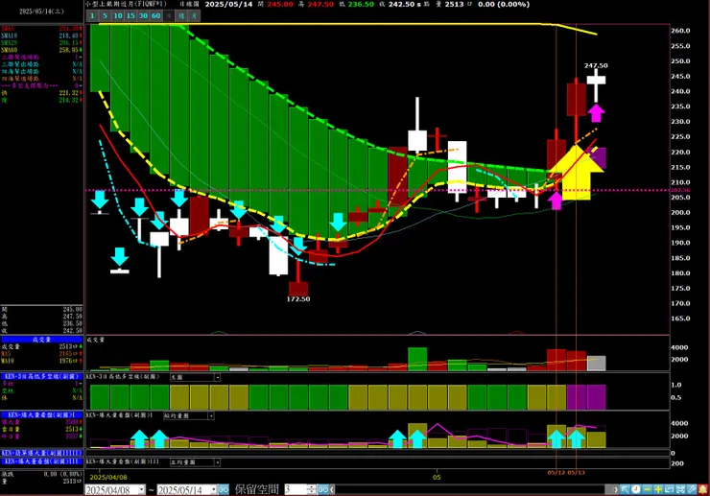The width and height of the screenshot is (710, 496).
Task: Click the tallest green volume bar
Action: (417, 359)
